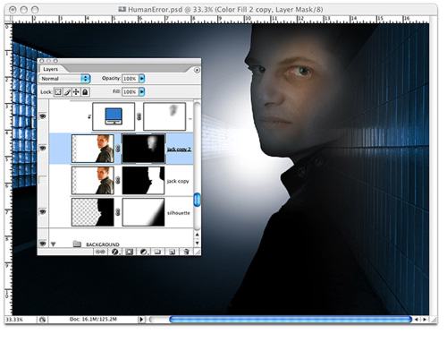This screenshot has width=447, height=342.
Task: Click the 'jack copy' layer name
Action: point(178,182)
